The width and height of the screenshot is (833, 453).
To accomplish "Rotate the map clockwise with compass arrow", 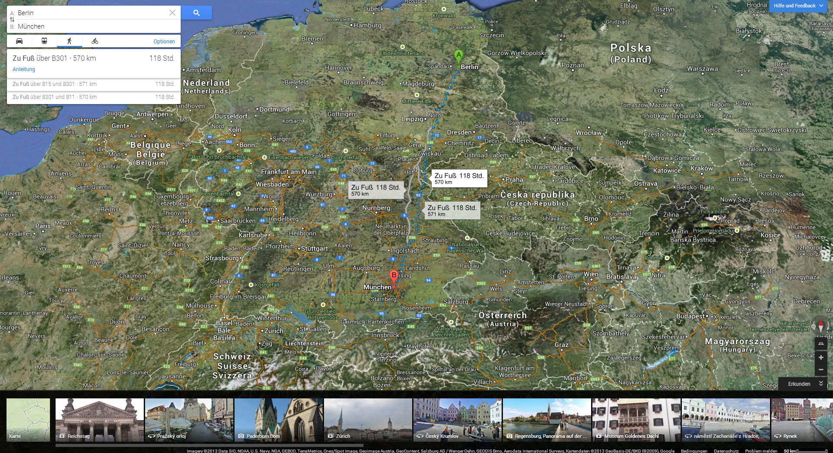I will pos(828,326).
